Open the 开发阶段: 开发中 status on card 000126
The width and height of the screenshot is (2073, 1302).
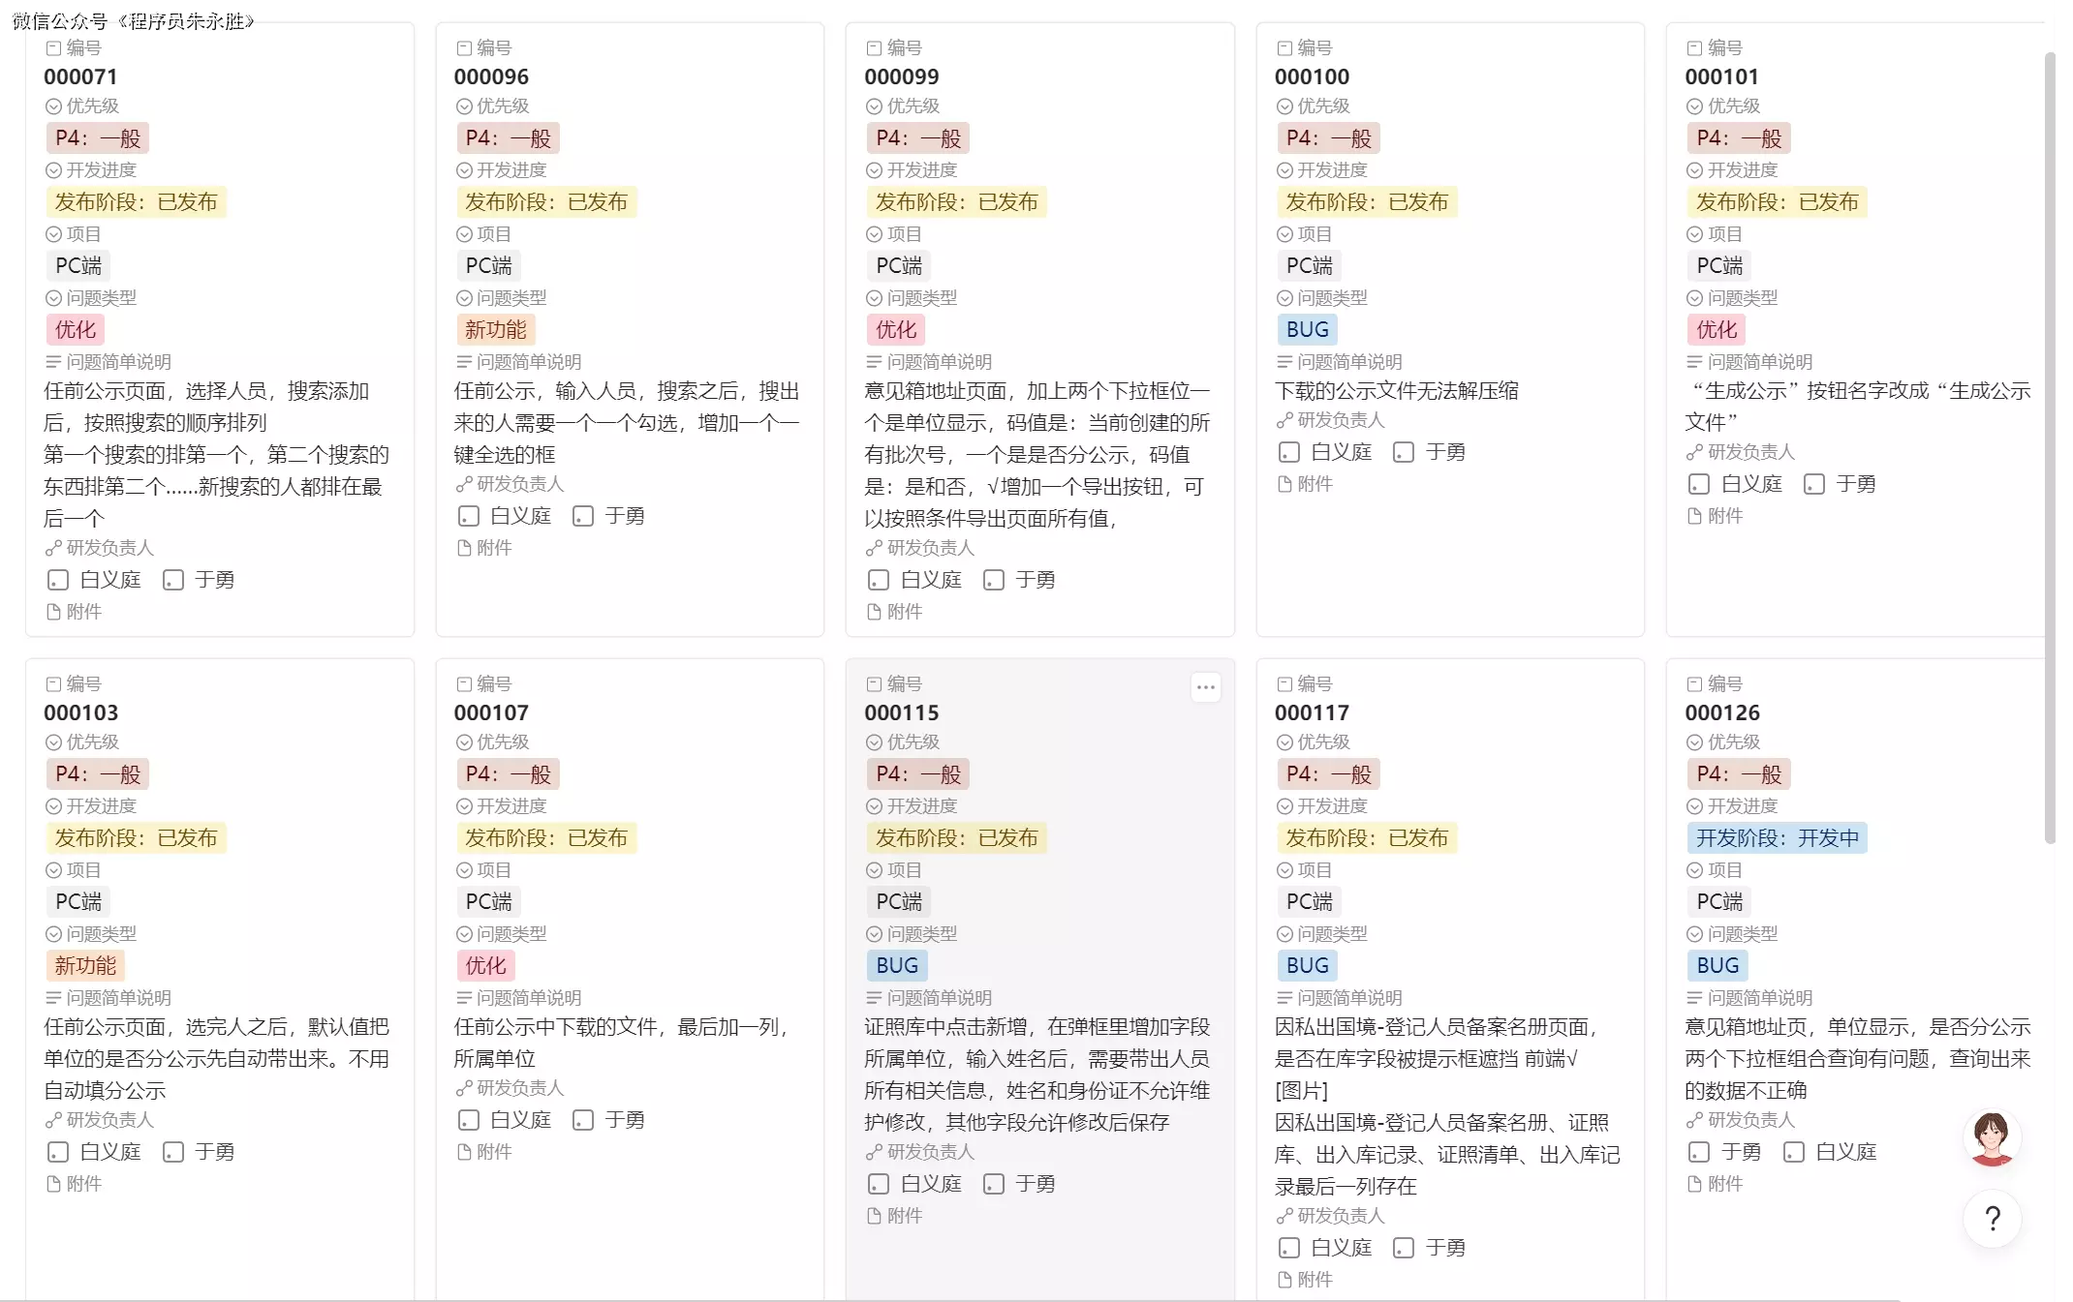coord(1777,838)
